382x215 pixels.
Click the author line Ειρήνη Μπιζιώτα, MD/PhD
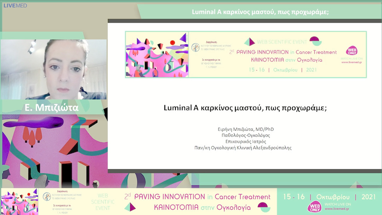click(245, 129)
